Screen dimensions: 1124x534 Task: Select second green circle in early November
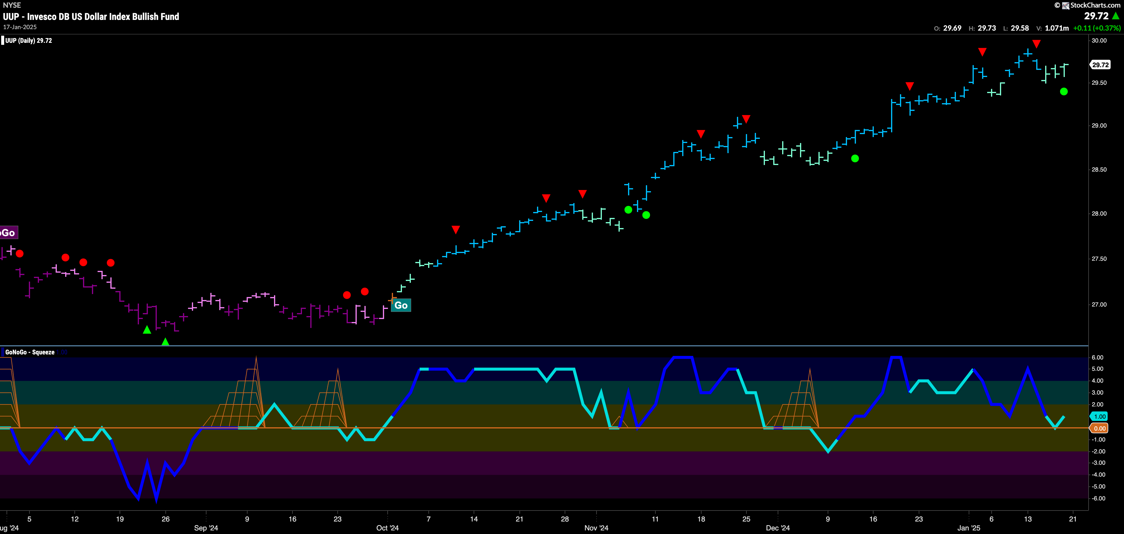pos(646,215)
